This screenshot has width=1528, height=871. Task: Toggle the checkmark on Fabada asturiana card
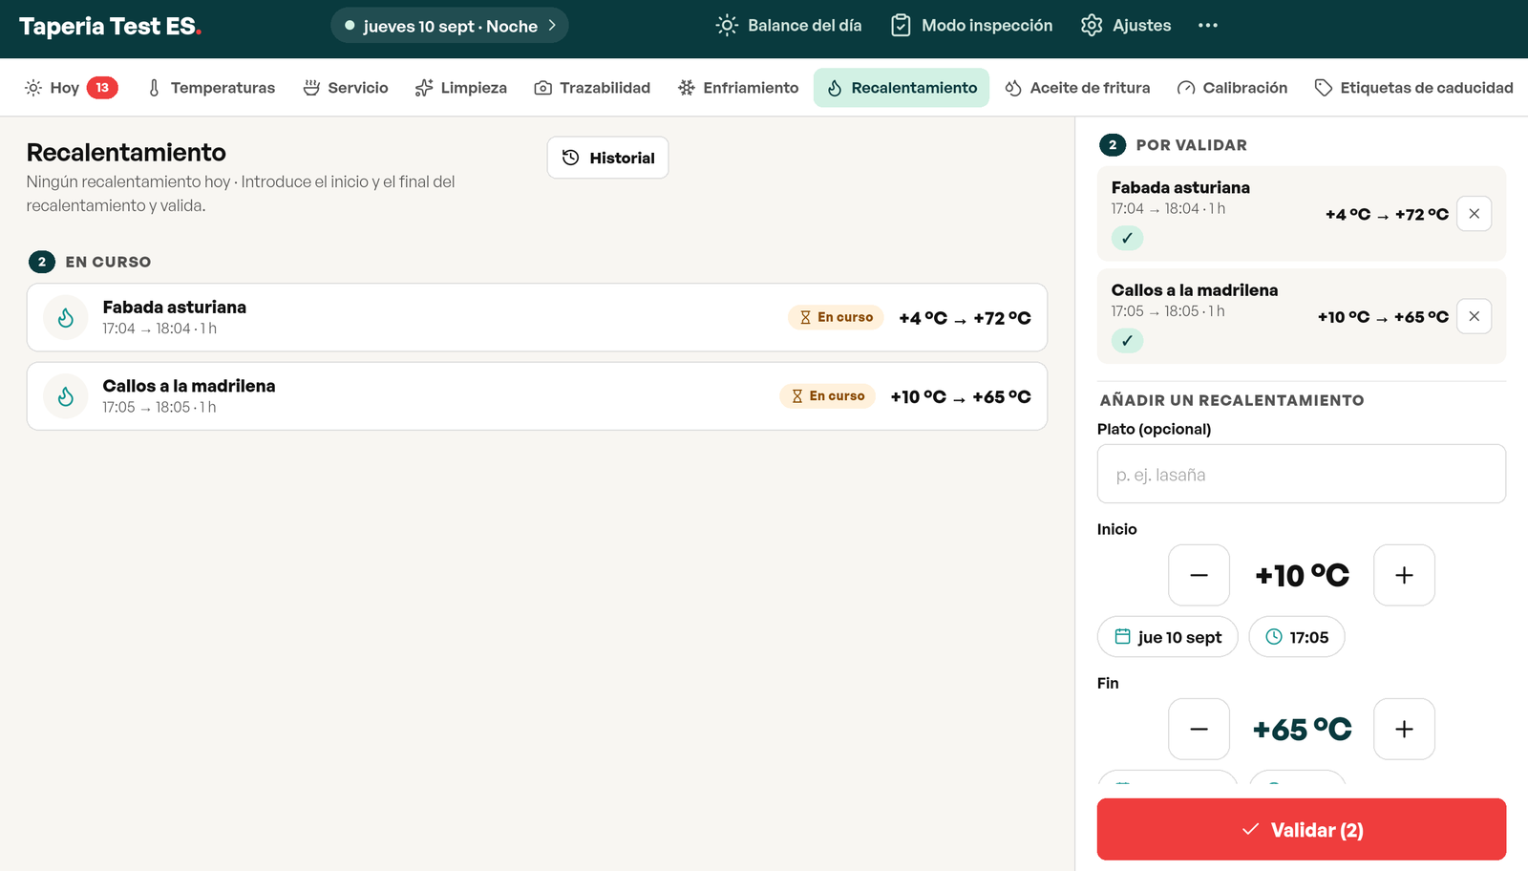pos(1127,238)
